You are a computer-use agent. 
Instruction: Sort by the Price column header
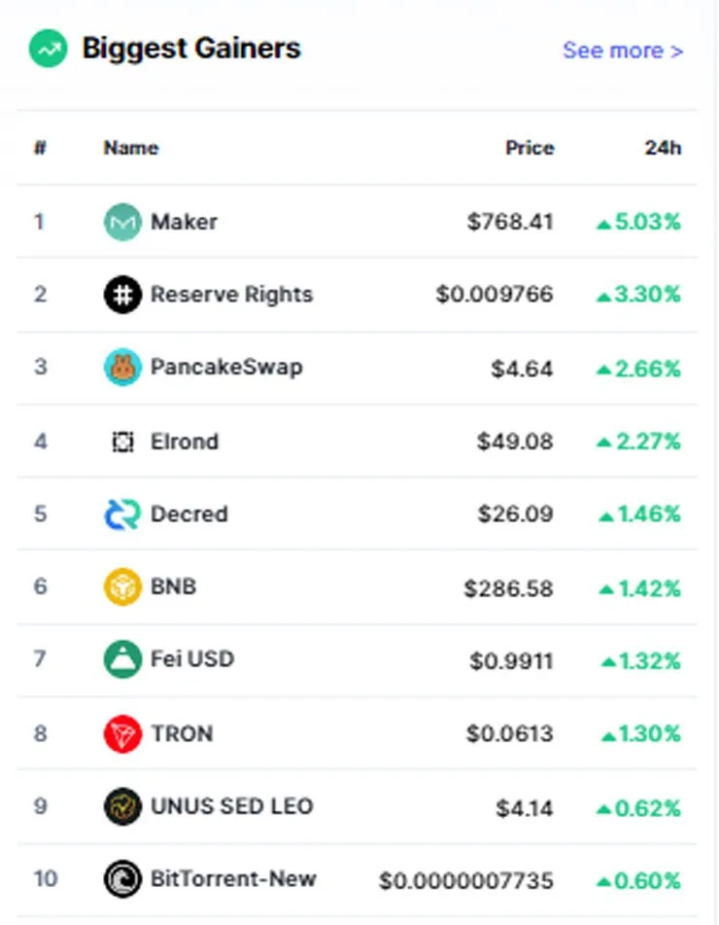(x=530, y=148)
